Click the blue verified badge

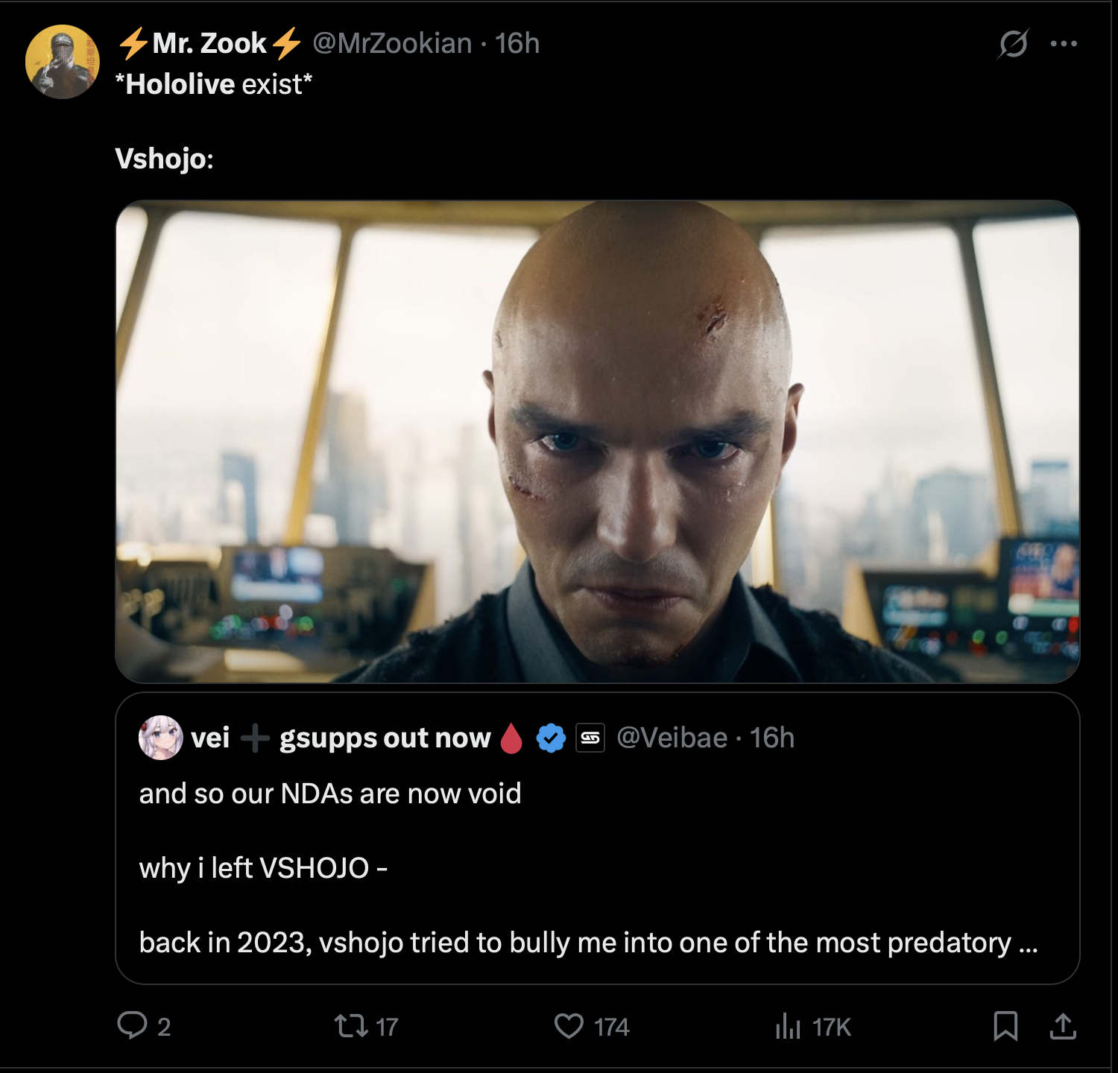(551, 738)
